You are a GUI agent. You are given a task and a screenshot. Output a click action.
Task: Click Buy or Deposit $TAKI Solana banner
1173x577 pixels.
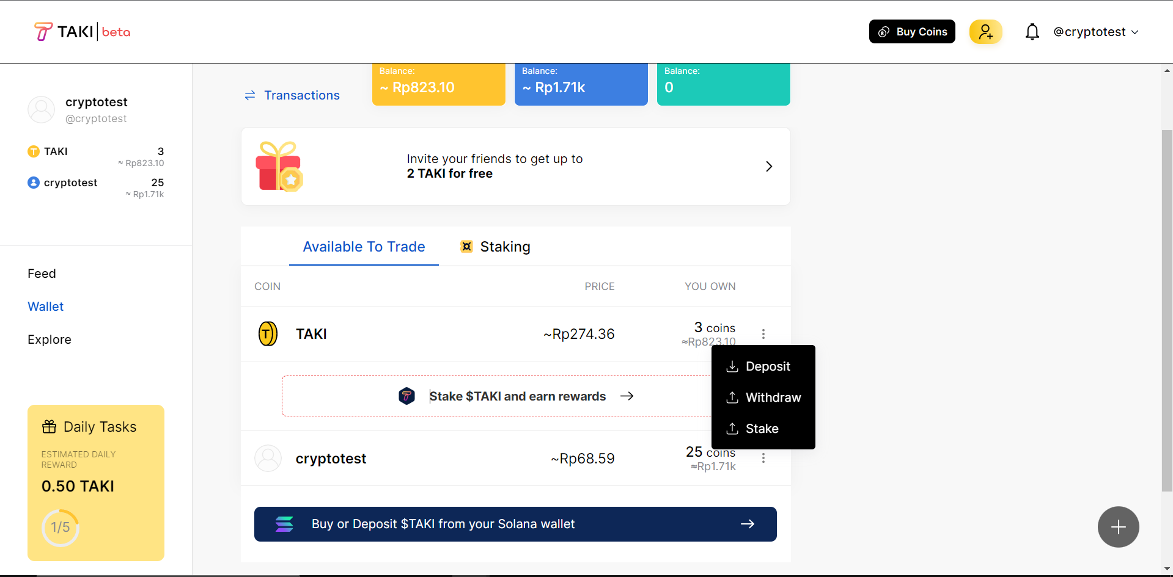tap(515, 524)
